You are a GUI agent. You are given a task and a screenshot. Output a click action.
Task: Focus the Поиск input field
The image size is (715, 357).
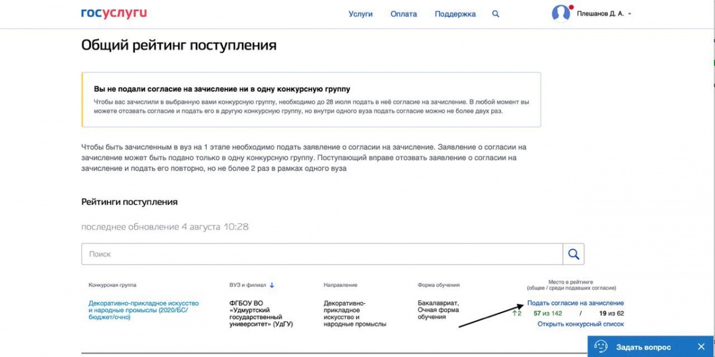(322, 254)
